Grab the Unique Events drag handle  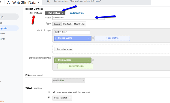tap(56, 38)
